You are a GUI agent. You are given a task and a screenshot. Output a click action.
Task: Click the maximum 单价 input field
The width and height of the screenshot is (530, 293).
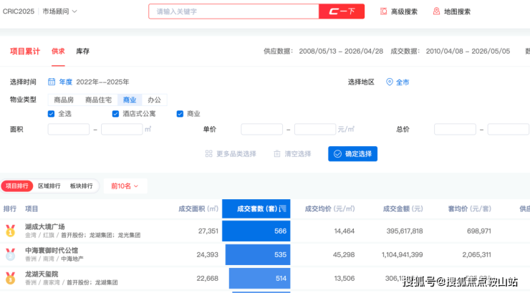(x=315, y=129)
